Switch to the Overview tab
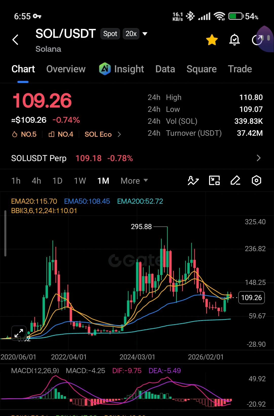274x416 pixels. (66, 69)
